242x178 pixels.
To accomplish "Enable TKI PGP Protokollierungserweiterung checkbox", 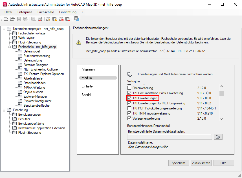I will pos(129,108).
